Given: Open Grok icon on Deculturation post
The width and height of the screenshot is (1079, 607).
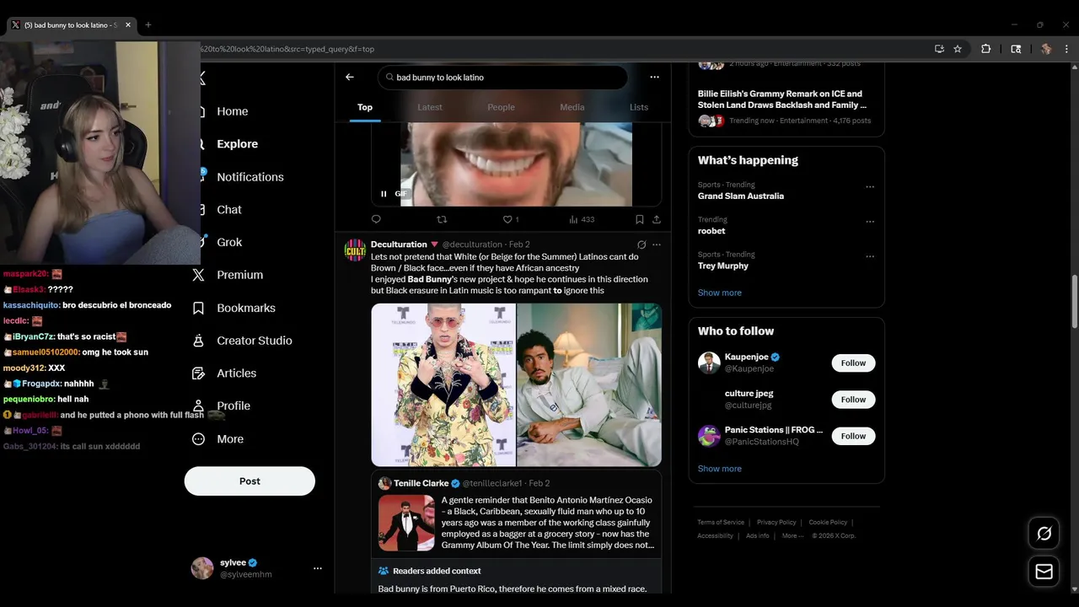Looking at the screenshot, I should (x=641, y=244).
